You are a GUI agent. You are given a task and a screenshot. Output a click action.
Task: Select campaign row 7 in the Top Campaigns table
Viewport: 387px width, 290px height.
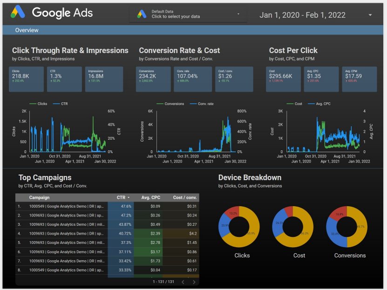107,261
